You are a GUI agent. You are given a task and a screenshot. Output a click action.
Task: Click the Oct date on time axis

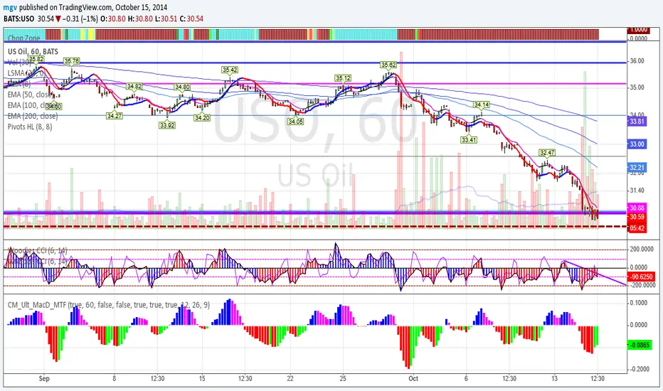[x=413, y=379]
